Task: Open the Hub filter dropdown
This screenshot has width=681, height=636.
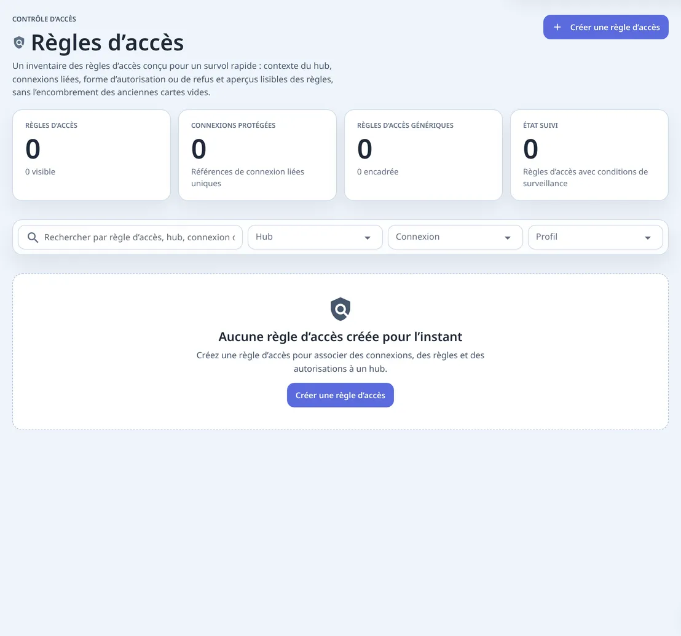Action: click(x=315, y=237)
